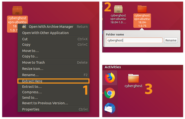Launch Google Chrome from the dock
The height and width of the screenshot is (119, 185).
110,93
